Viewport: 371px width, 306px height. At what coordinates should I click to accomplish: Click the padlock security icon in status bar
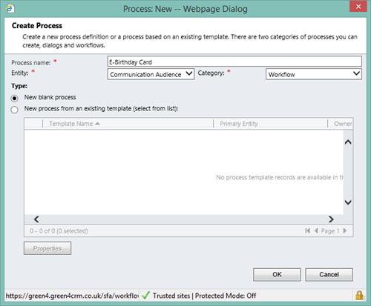pyautogui.click(x=359, y=296)
